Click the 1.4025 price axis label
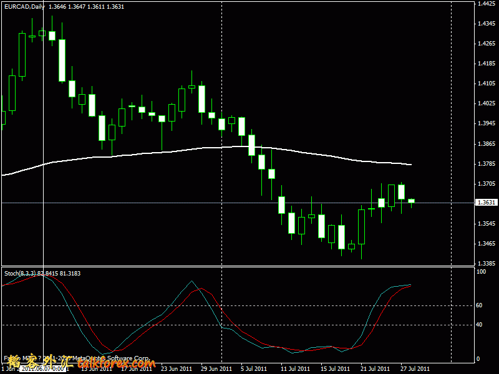This screenshot has width=499, height=374. pos(487,103)
